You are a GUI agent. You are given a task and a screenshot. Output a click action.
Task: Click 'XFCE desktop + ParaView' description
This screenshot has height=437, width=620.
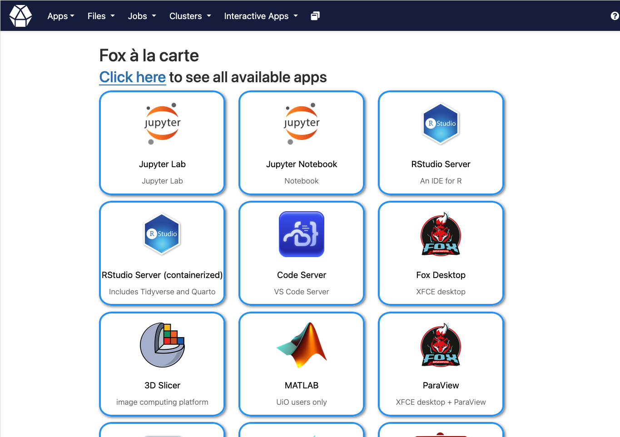point(441,402)
